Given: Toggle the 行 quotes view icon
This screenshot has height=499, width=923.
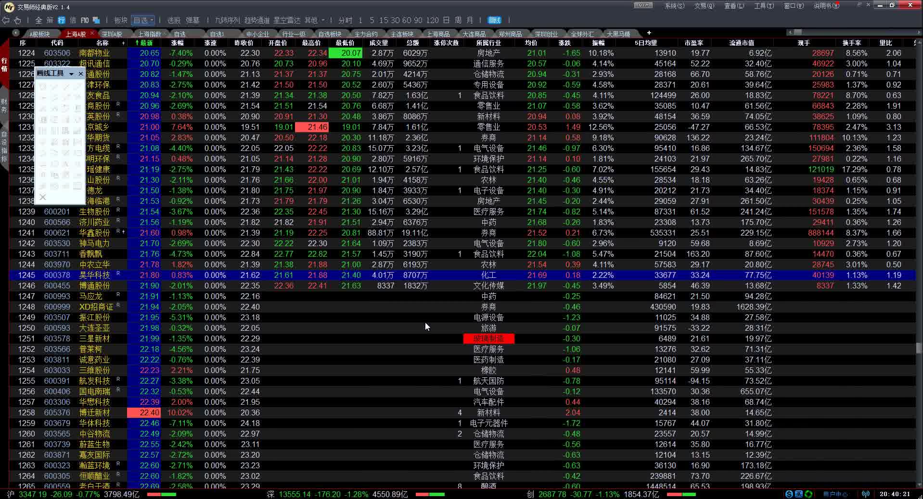Looking at the screenshot, I should (x=62, y=20).
